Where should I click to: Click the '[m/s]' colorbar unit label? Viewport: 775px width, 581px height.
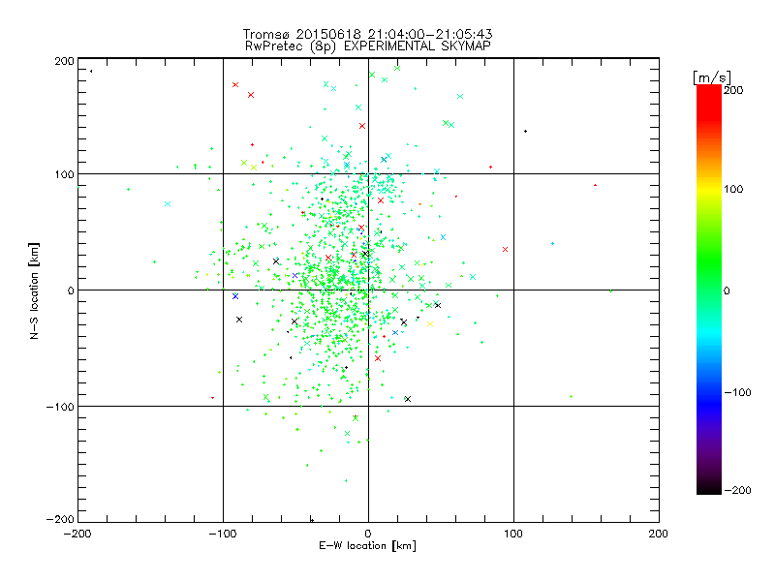712,77
